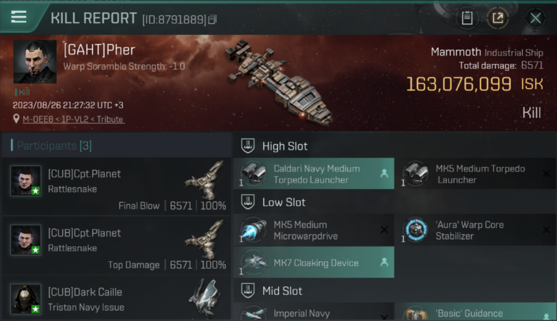Image resolution: width=557 pixels, height=321 pixels.
Task: Open the clipboard report icon
Action: 467,18
